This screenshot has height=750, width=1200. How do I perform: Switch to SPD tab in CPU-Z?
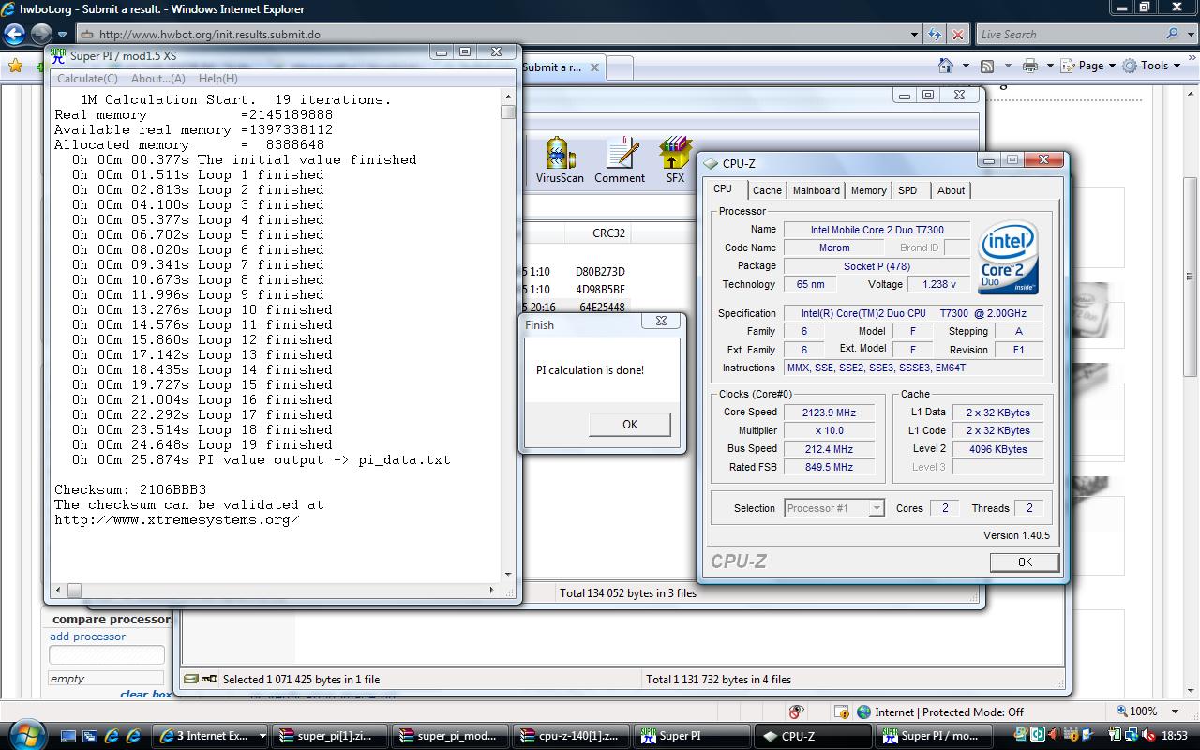coord(907,190)
